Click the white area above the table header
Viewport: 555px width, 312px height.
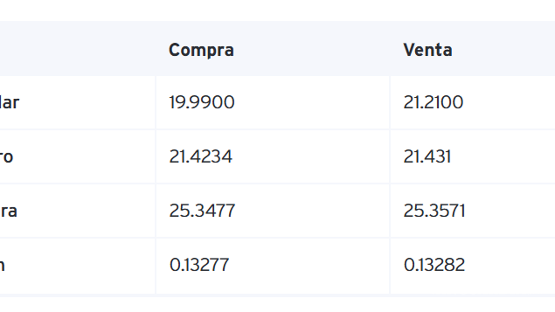pyautogui.click(x=277, y=10)
